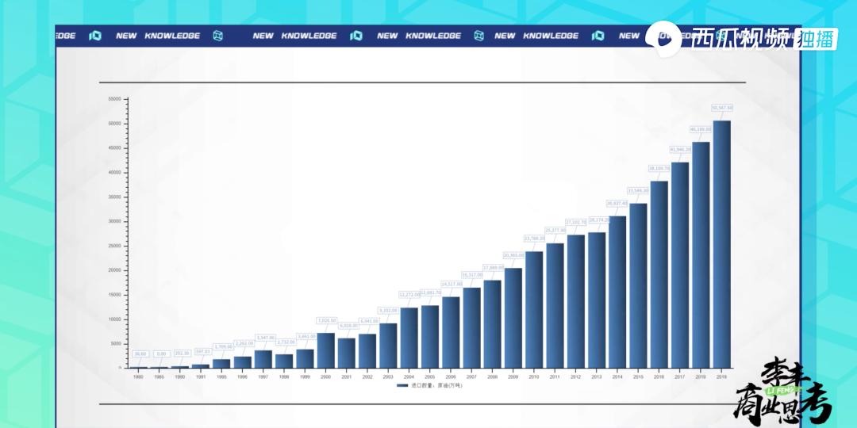This screenshot has width=857, height=428.
Task: Click the data label 292.30
Action: [182, 353]
